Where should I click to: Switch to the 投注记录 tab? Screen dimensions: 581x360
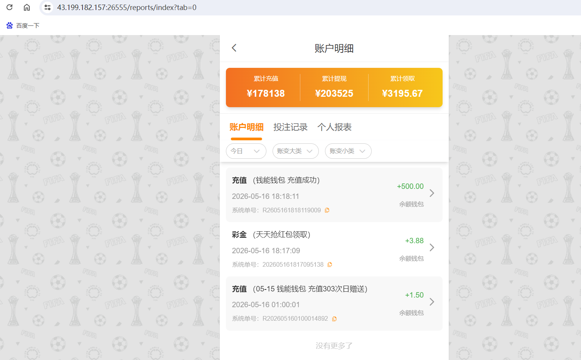pos(290,127)
